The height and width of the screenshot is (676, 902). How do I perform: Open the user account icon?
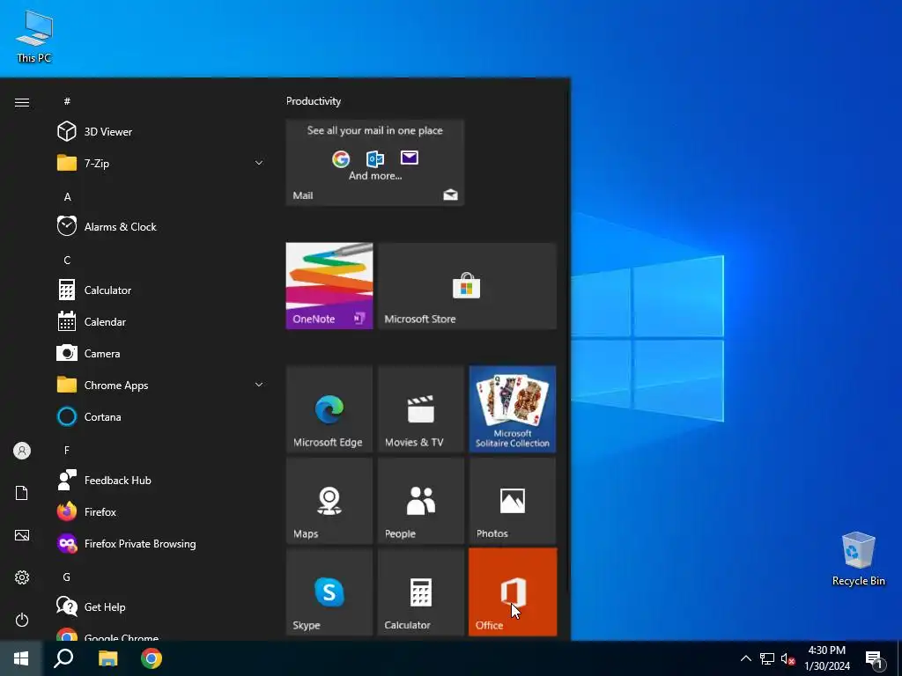[x=22, y=451]
